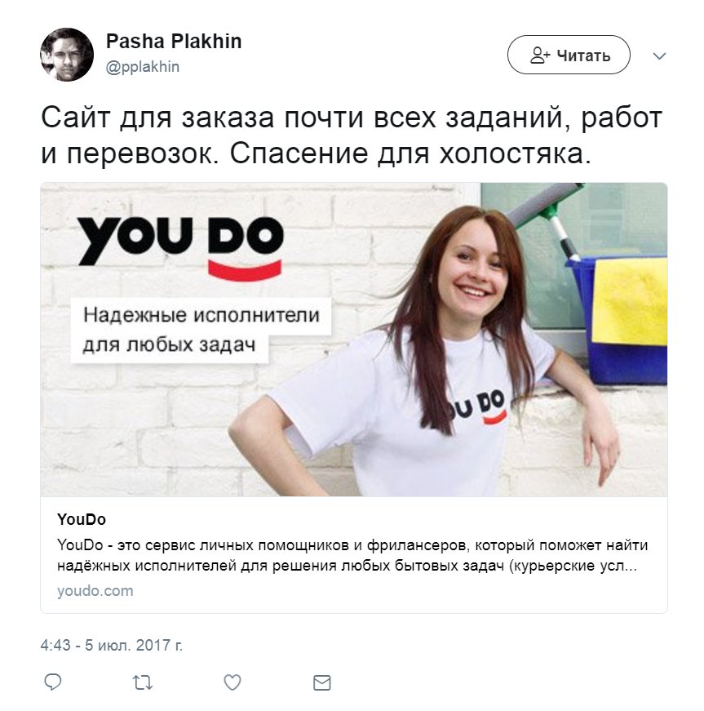Click the 'Надежные исполнители для любых задач' banner
Viewport: 704px width, 711px height.
[201, 330]
